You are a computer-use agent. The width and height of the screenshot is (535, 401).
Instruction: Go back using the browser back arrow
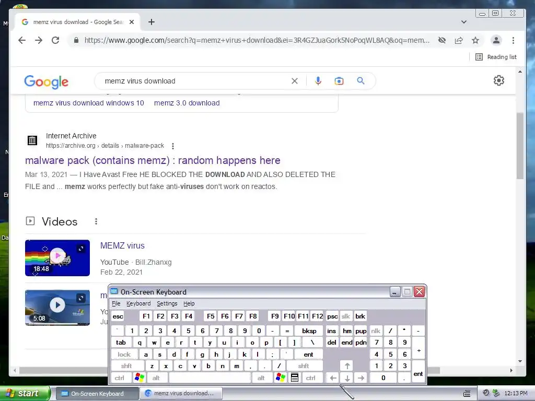coord(22,40)
